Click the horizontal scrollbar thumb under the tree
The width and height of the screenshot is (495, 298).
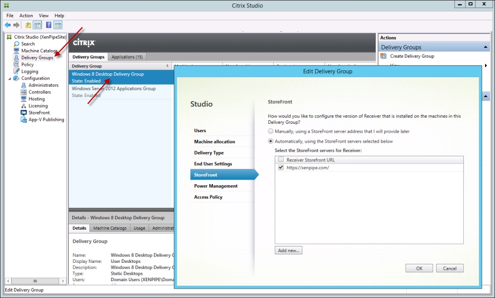coord(35,281)
